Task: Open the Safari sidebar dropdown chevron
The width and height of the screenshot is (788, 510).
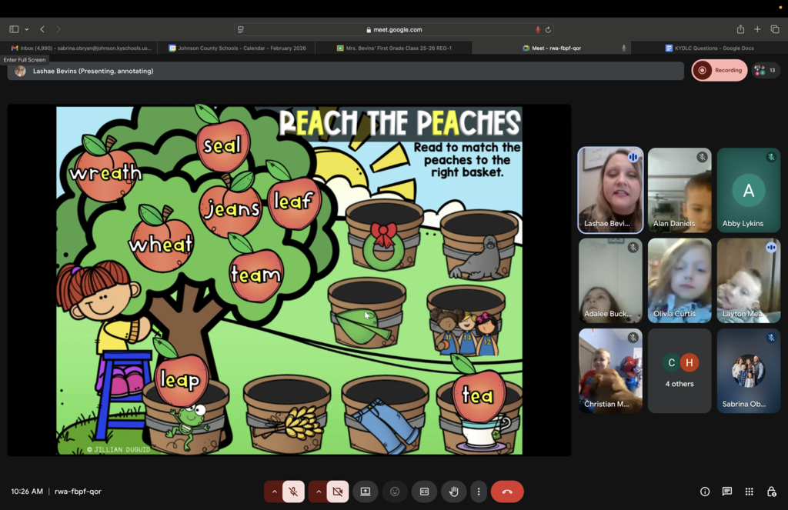Action: (x=26, y=29)
